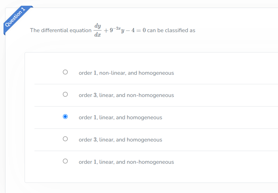Viewport: 278px width, 193px height.
Task: Select the first answer radio button
Action: click(x=65, y=72)
